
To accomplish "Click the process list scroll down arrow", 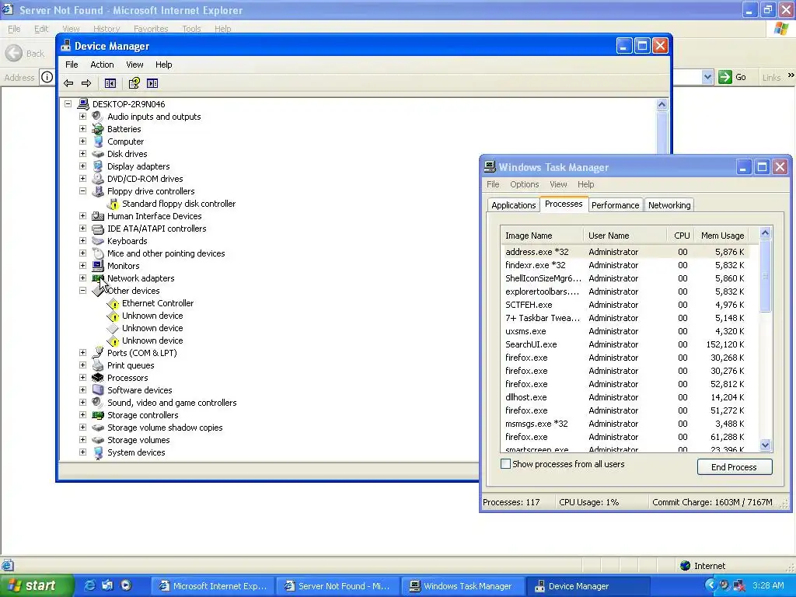I will 766,445.
